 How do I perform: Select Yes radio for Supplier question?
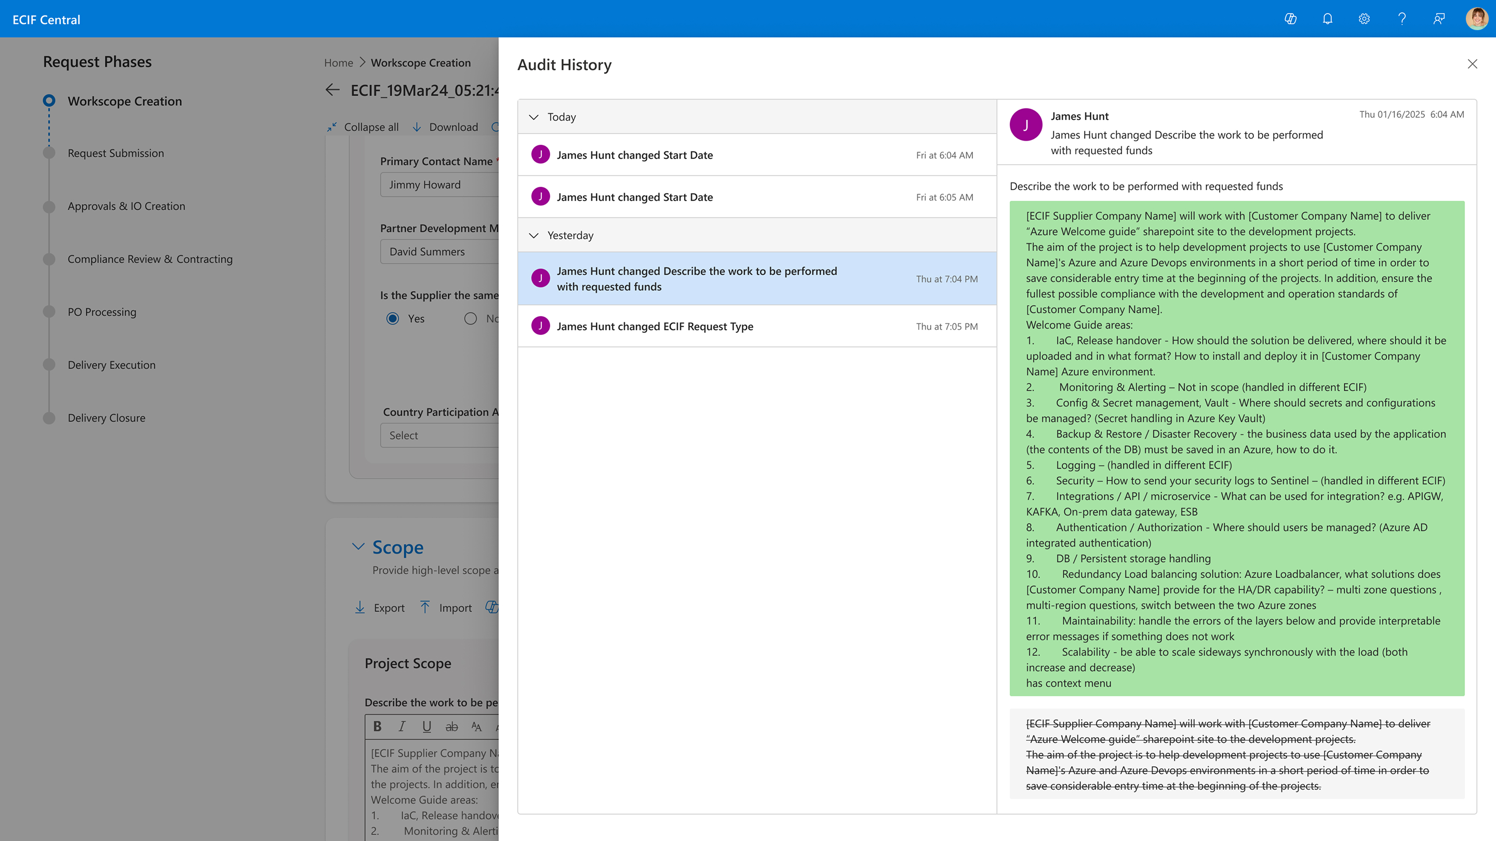pyautogui.click(x=393, y=319)
